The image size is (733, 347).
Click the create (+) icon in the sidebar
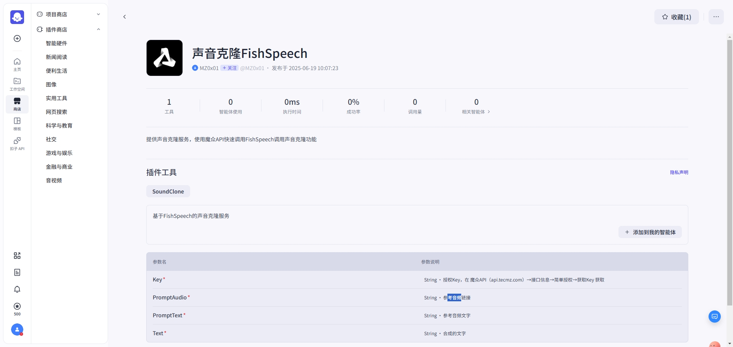pyautogui.click(x=17, y=38)
